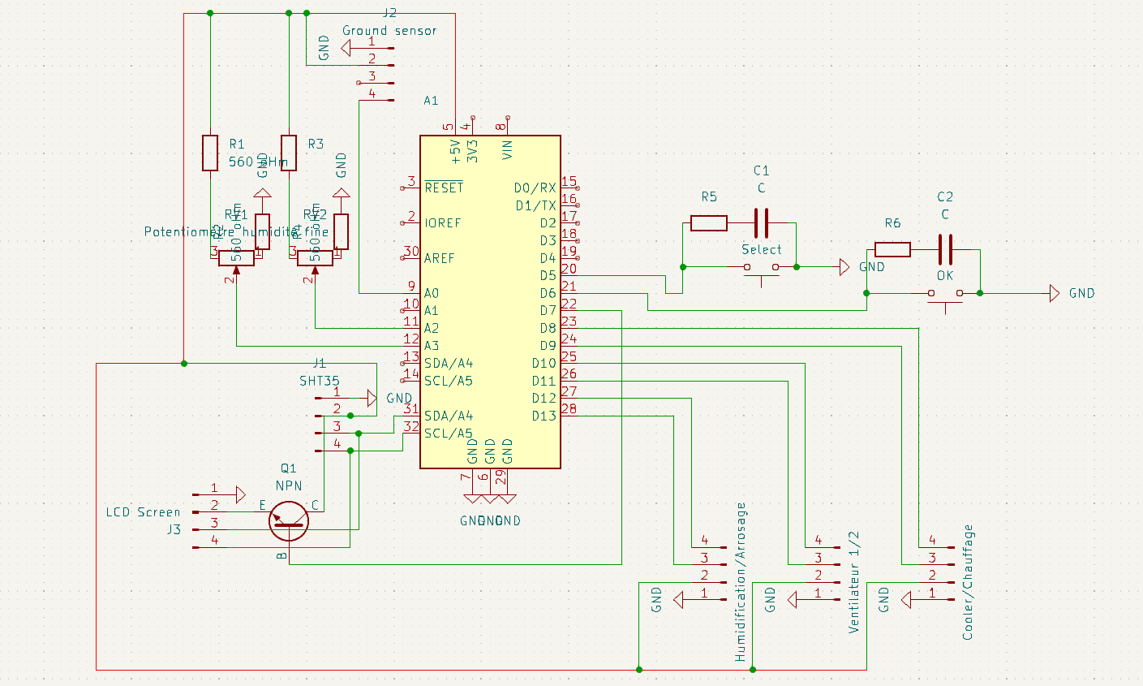The height and width of the screenshot is (686, 1143).
Task: Click the OK push-button switch symbol
Action: click(x=945, y=299)
